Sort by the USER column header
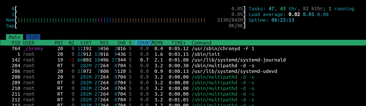Viewport: 366px width, 106px height. coord(29,43)
